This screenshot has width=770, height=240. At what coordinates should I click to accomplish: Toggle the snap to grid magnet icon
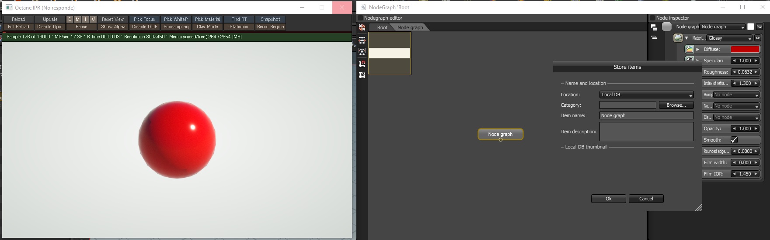coord(362,64)
